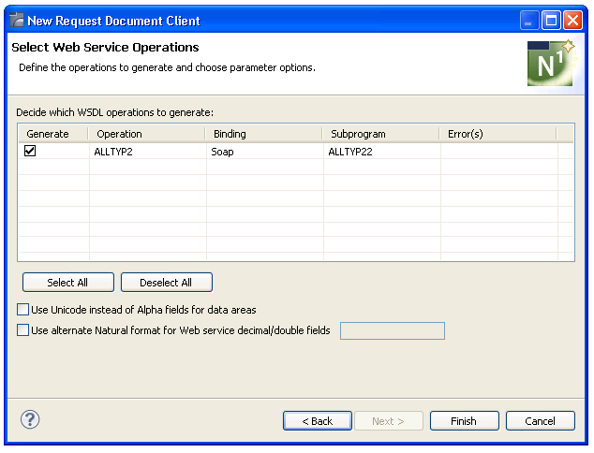Viewport: 594px width, 453px height.
Task: Cancel the New Request Document Client wizard
Action: 541,421
